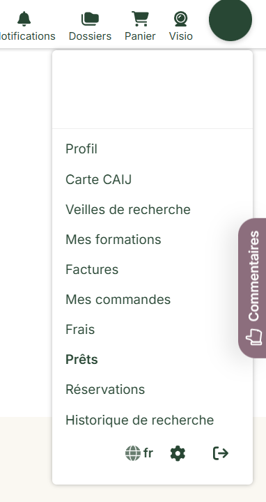Viewport: 266px width, 502px height.
Task: Open Carte CAIJ menu entry
Action: [x=98, y=180]
